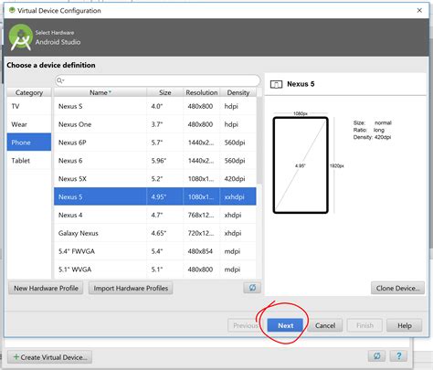
Task: Sort by Resolution column header
Action: pos(201,92)
